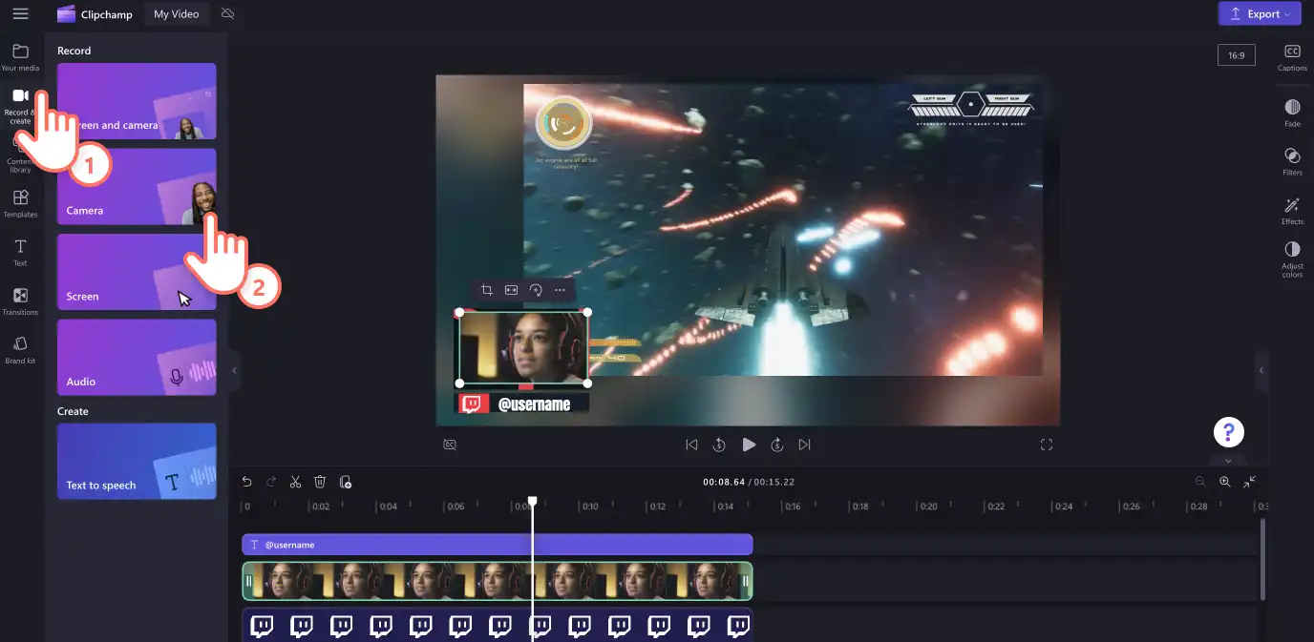Duplicate the selected clip
The width and height of the screenshot is (1314, 642).
(346, 482)
